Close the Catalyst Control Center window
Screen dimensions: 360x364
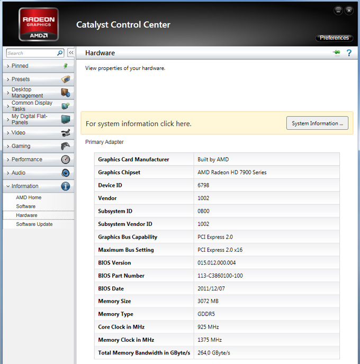pyautogui.click(x=349, y=11)
